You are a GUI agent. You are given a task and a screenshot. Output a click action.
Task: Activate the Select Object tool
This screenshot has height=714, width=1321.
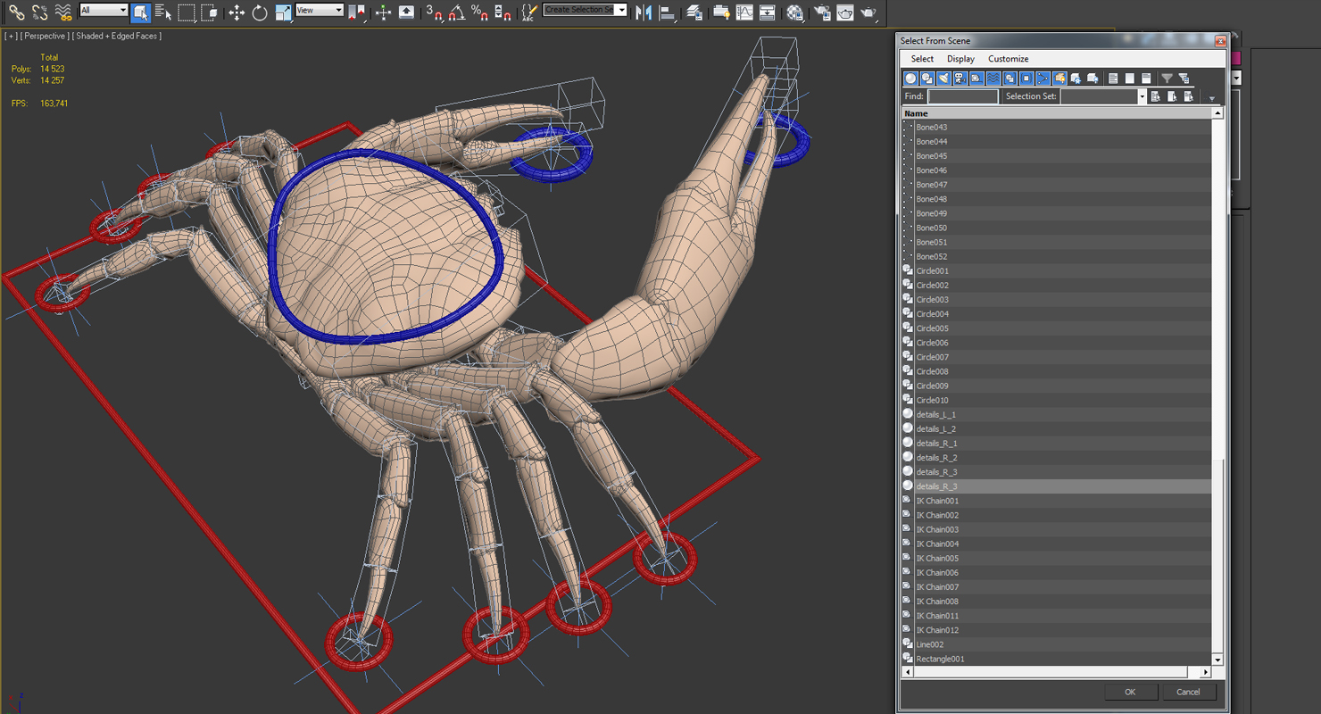click(140, 12)
